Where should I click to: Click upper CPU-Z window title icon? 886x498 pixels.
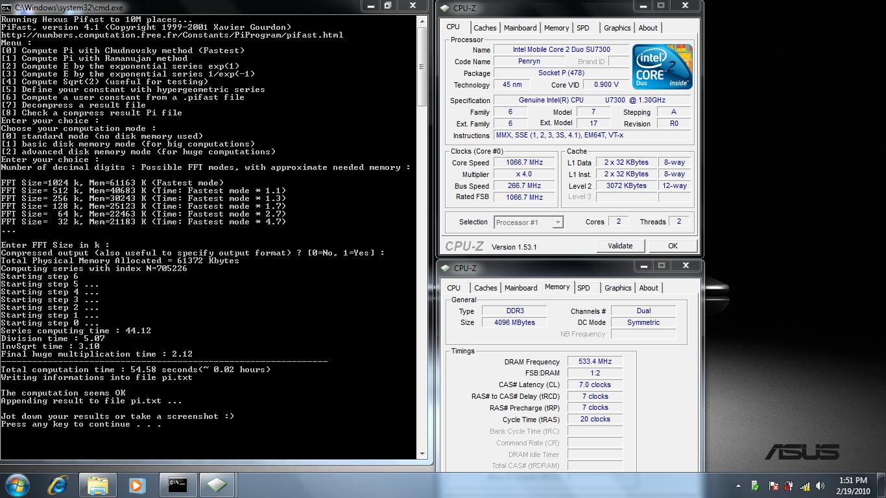[x=446, y=8]
